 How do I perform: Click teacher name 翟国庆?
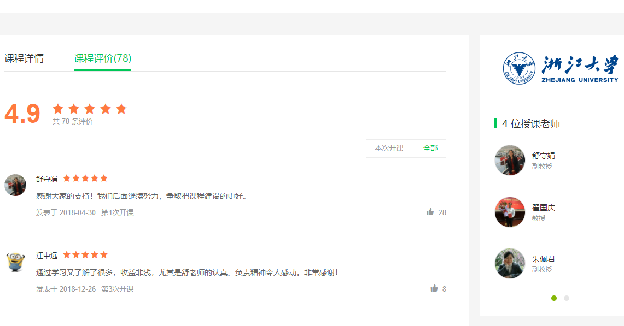point(544,208)
